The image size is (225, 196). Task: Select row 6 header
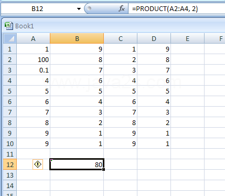tap(10, 101)
